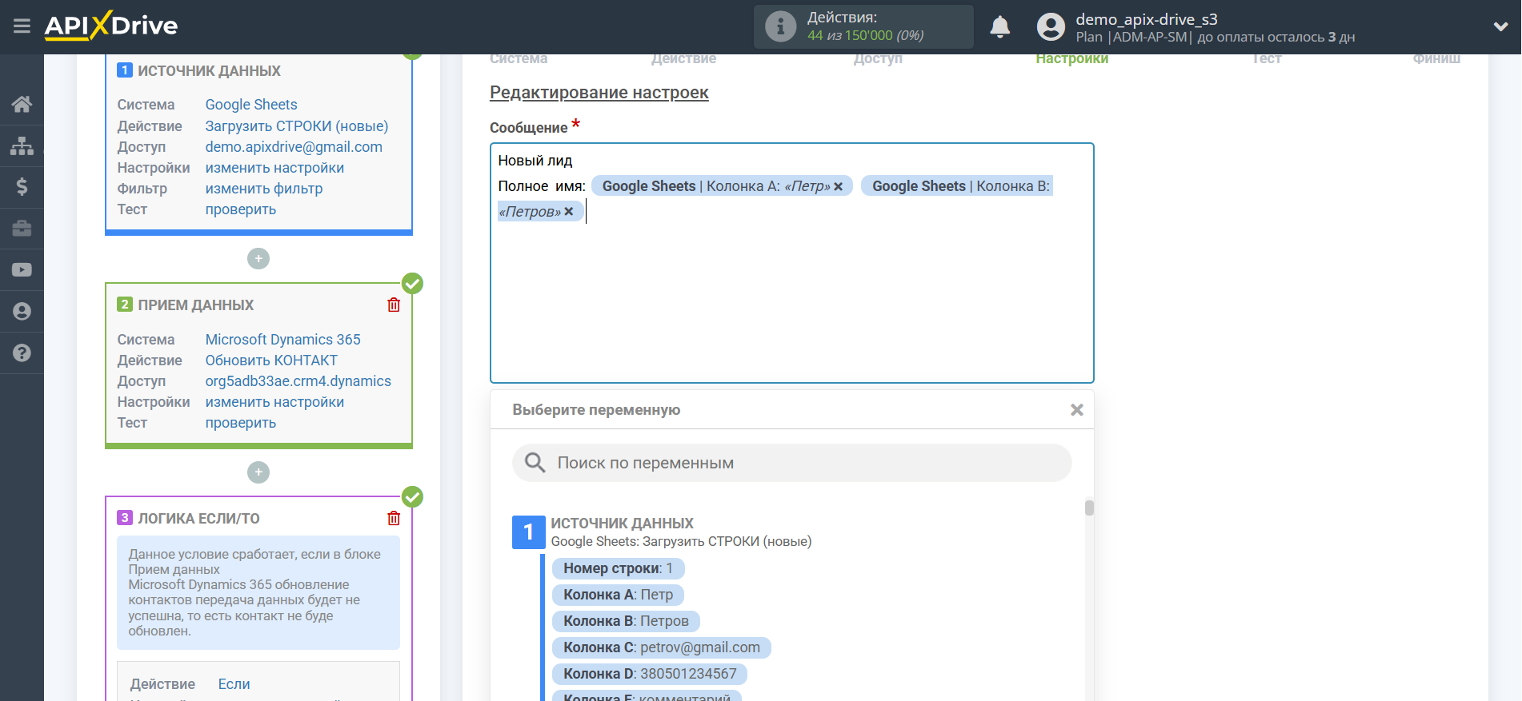The width and height of the screenshot is (1522, 701).
Task: Click the search magnifier icon
Action: [535, 463]
